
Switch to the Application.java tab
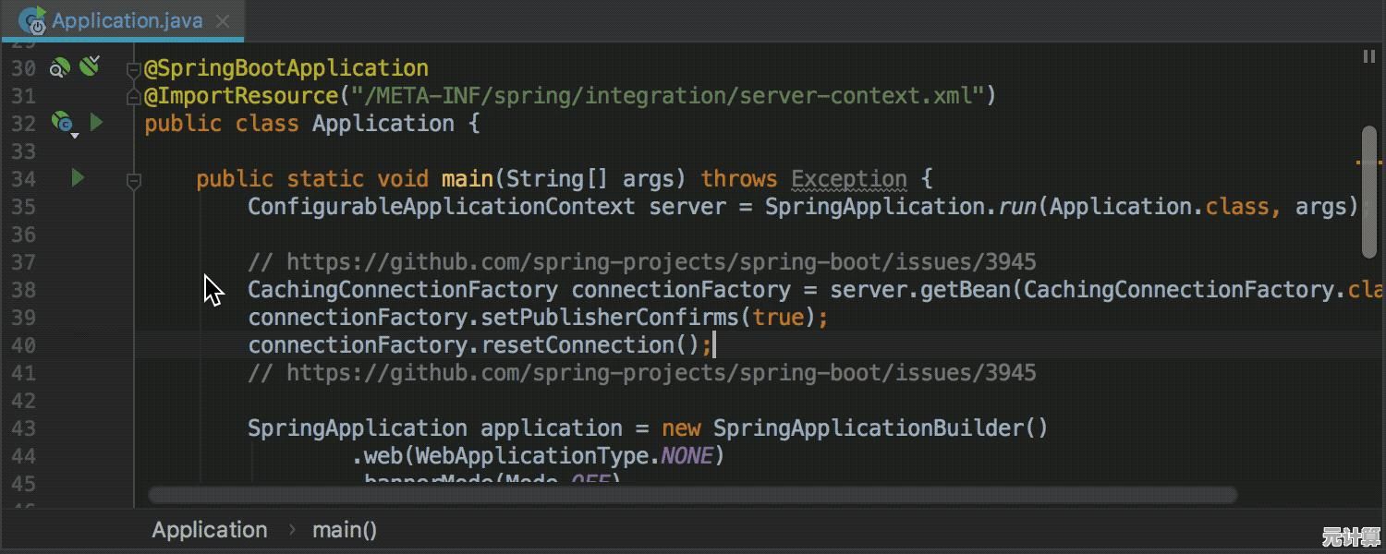(x=128, y=20)
